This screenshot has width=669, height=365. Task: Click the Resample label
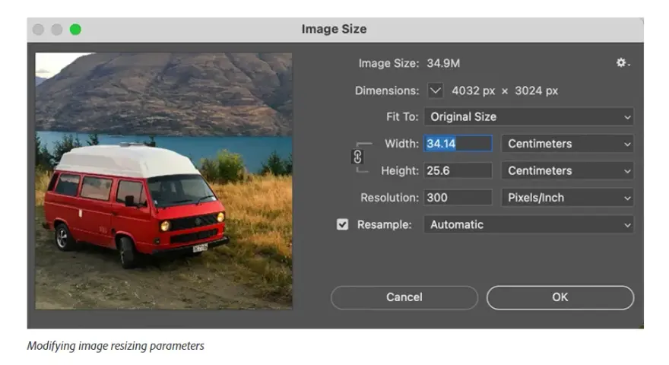click(x=385, y=224)
